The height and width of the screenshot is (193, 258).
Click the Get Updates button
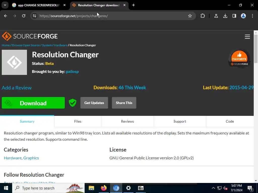click(94, 103)
